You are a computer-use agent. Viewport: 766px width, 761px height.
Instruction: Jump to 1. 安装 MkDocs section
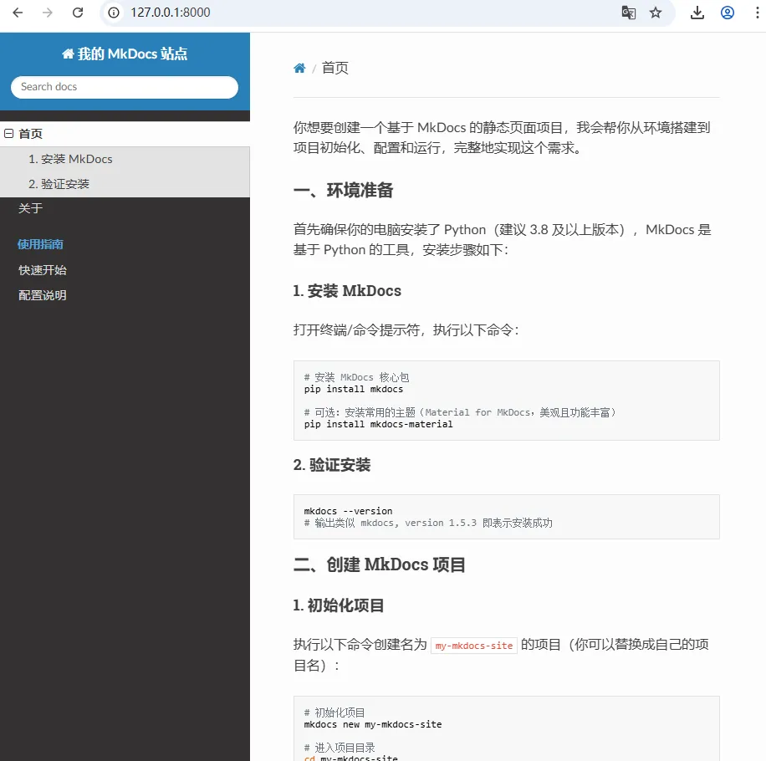(x=70, y=159)
